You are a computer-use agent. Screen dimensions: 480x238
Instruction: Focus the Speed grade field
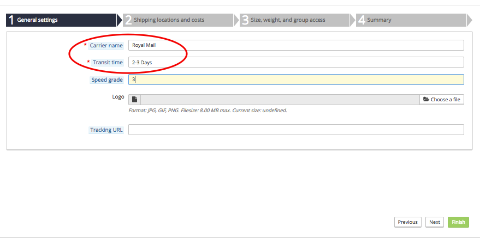tap(296, 80)
